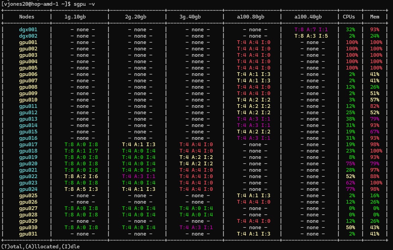Screen dimensions: 393x250
Task: Click the vjones20@hop-amd-1 shell prompt
Action: 36,4
